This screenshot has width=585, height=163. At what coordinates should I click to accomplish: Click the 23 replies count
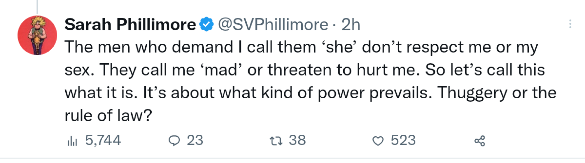click(195, 140)
